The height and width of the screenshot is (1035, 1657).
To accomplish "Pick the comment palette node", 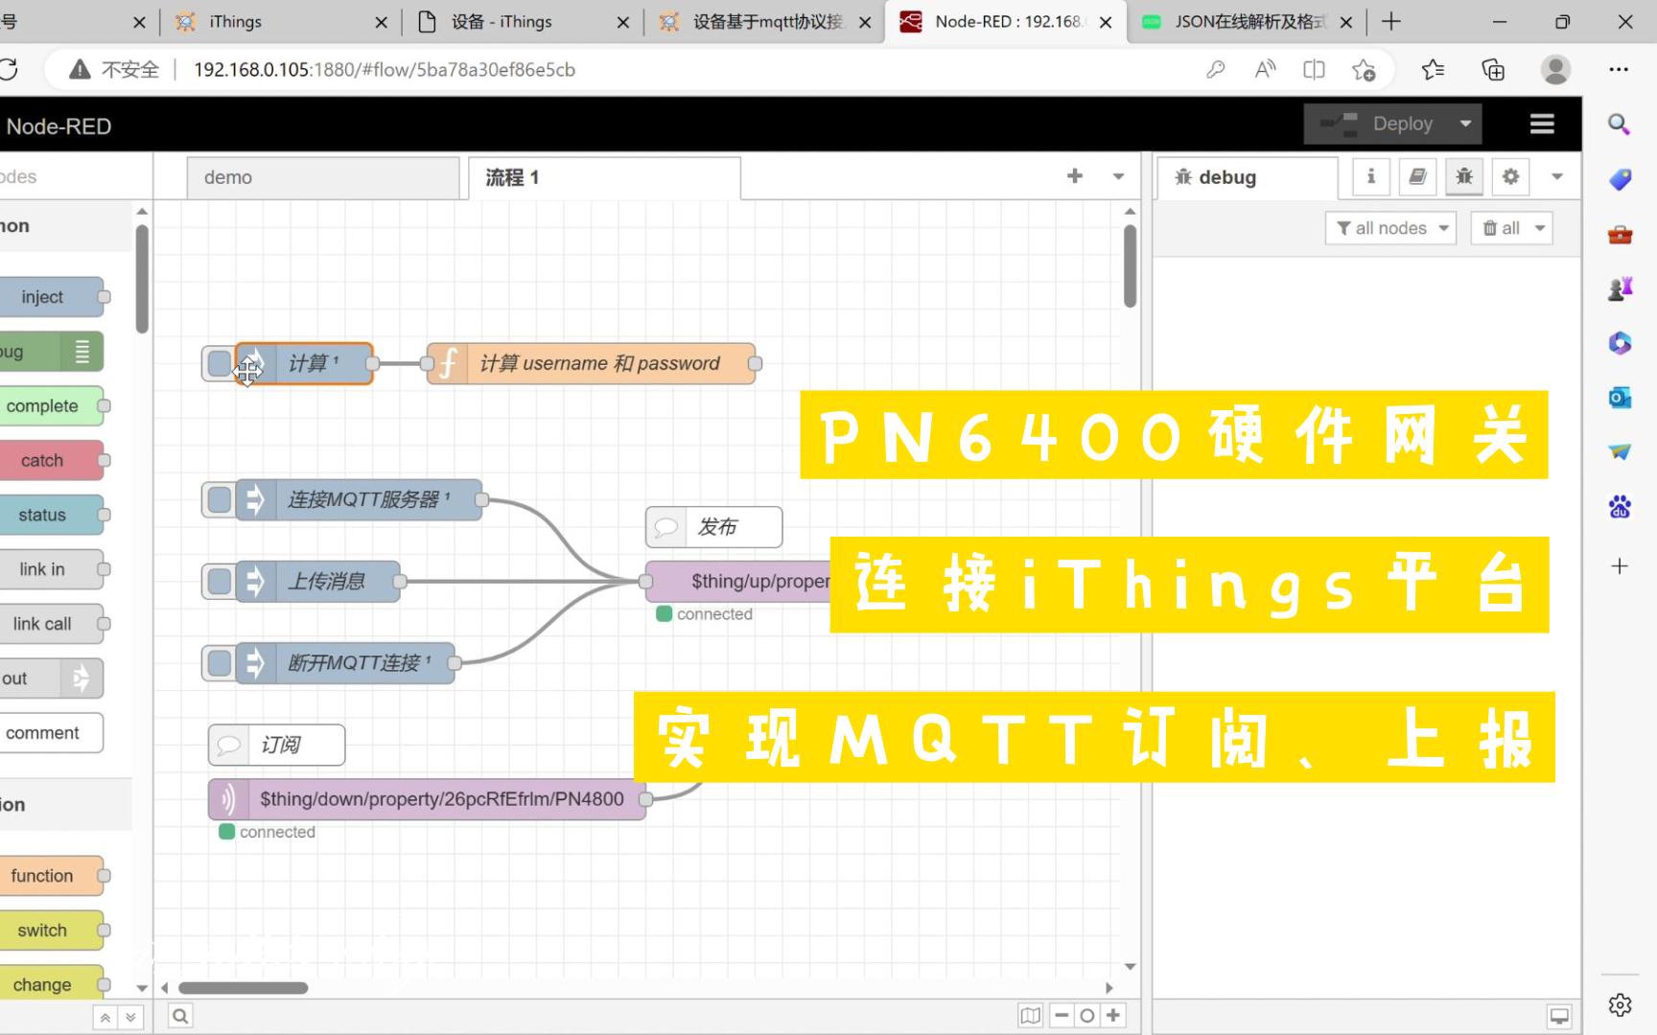I will tap(51, 733).
